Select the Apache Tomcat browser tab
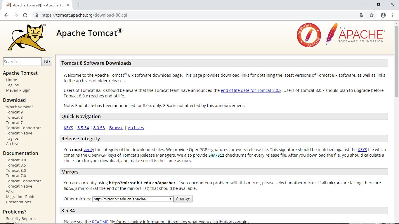 (x=38, y=5)
